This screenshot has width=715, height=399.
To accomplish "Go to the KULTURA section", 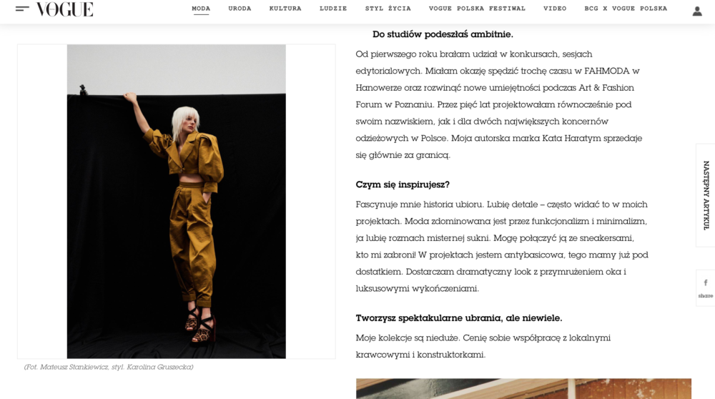I will click(x=285, y=9).
